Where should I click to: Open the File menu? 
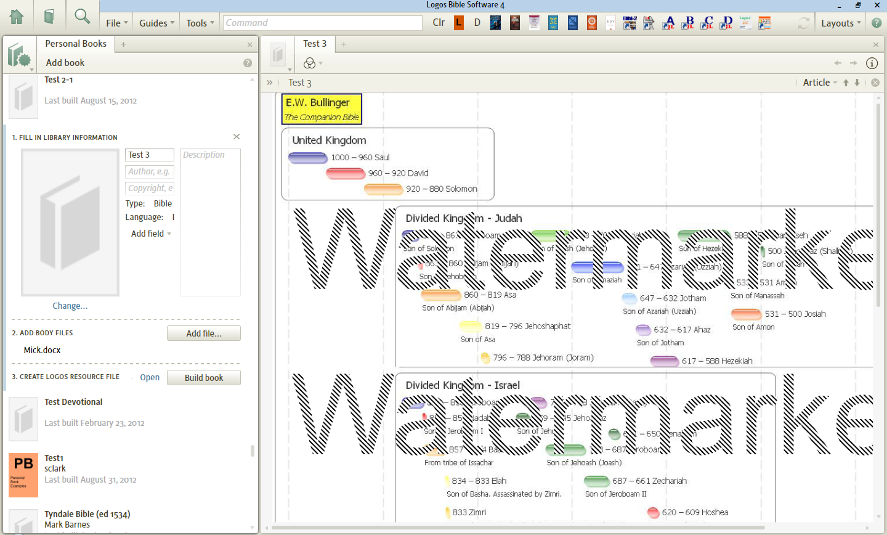click(117, 23)
